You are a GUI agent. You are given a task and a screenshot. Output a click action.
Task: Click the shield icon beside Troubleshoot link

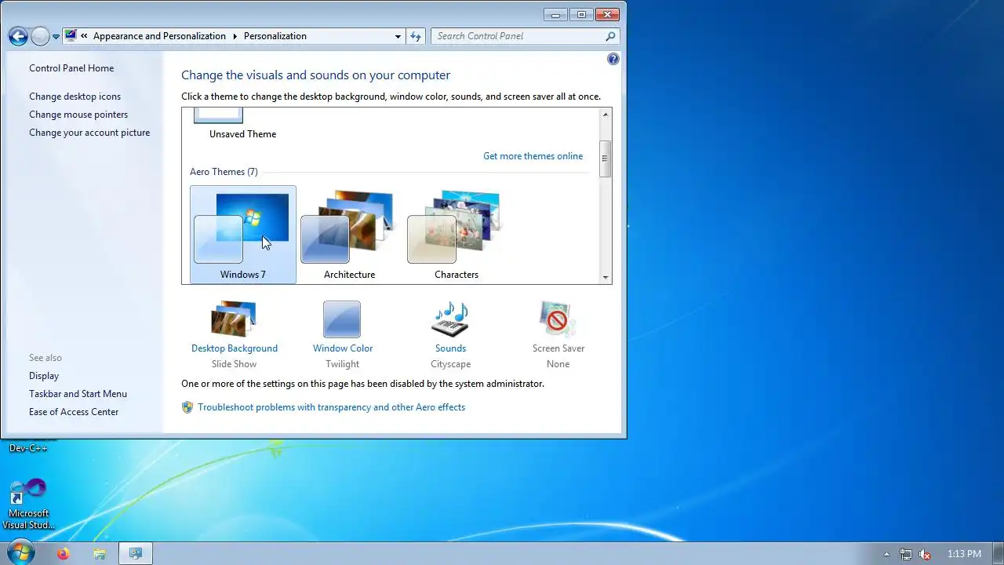tap(187, 407)
